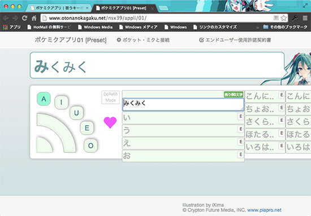Click E edit icon on いろは.. preset

(x=282, y=146)
